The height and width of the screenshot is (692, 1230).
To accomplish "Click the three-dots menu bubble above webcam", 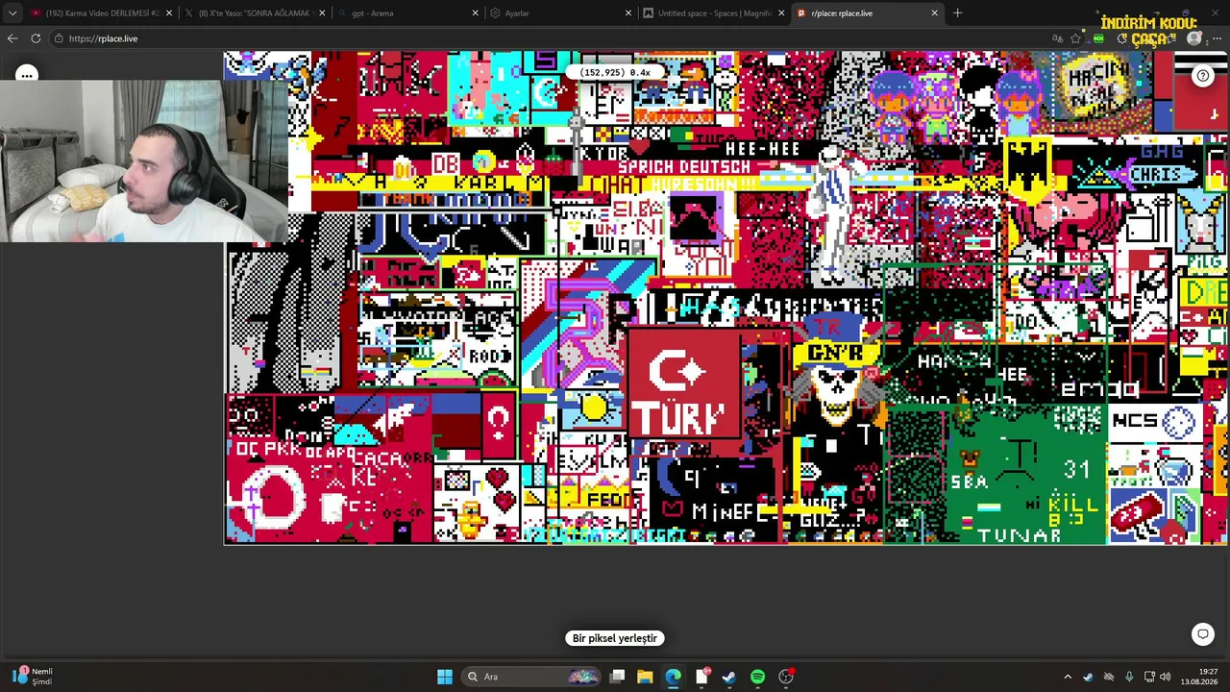I will (x=27, y=75).
